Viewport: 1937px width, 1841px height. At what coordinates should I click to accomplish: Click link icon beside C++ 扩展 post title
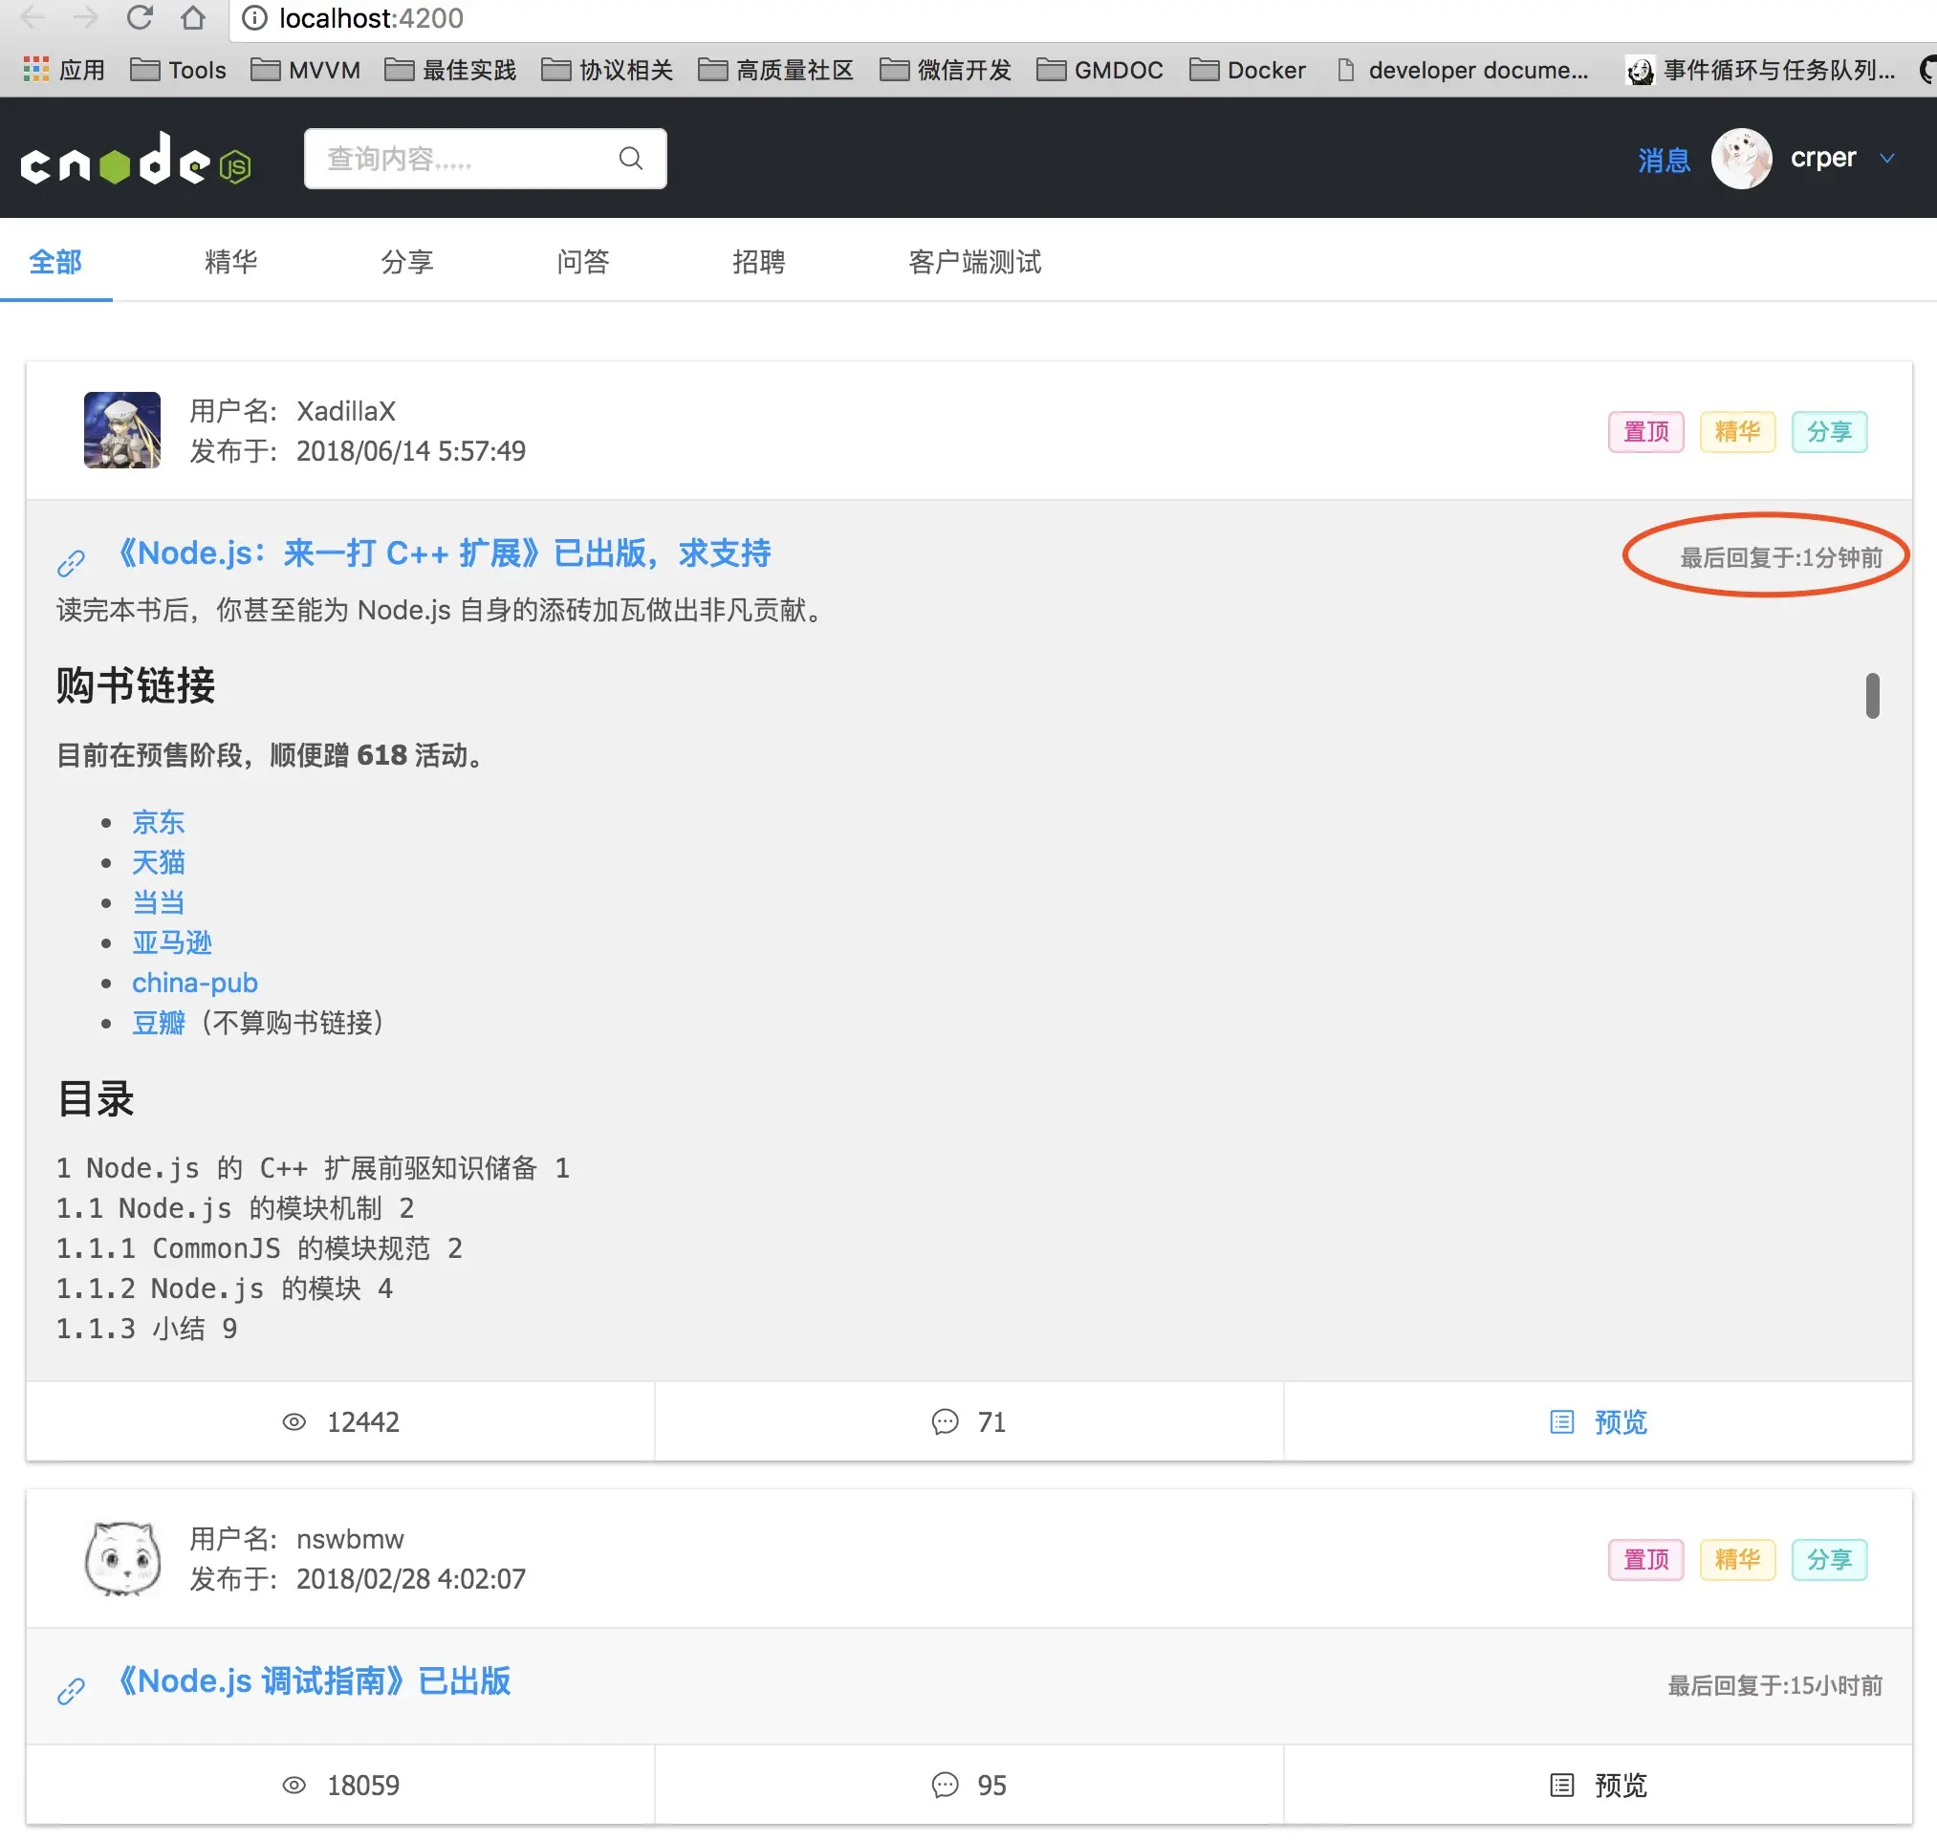click(71, 562)
